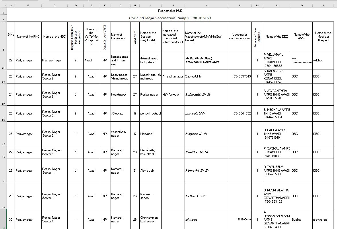Click the 'ishwarya' vaccinator cell
337x229 pixels.
[x=206, y=219]
